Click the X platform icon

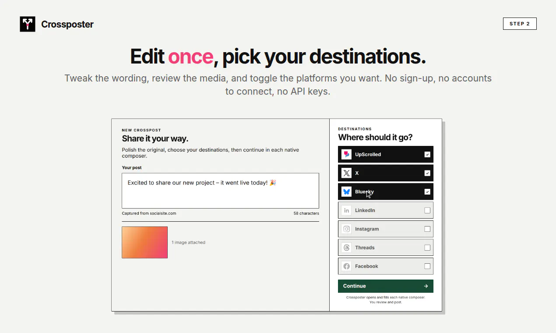[347, 173]
